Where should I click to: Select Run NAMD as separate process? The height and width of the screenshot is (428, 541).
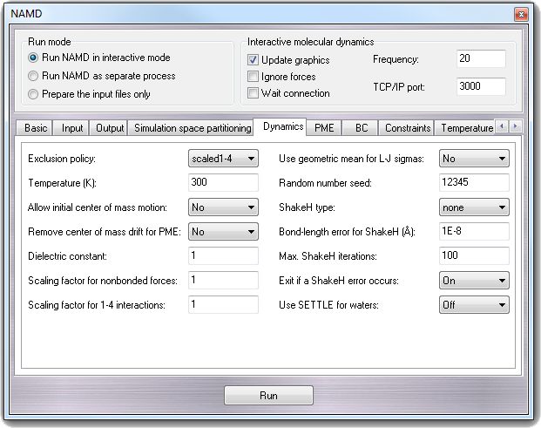pyautogui.click(x=33, y=76)
